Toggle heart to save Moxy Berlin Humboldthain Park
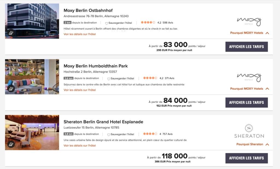Screen dimensions: 280x169 tap(109, 79)
